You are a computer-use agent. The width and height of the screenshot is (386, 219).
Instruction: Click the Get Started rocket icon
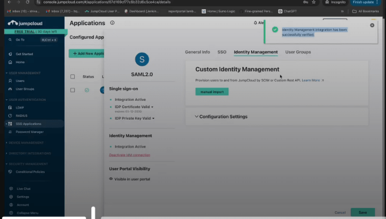coord(10,54)
